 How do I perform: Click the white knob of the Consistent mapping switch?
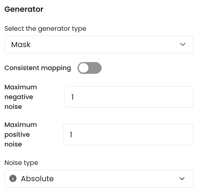pos(84,68)
